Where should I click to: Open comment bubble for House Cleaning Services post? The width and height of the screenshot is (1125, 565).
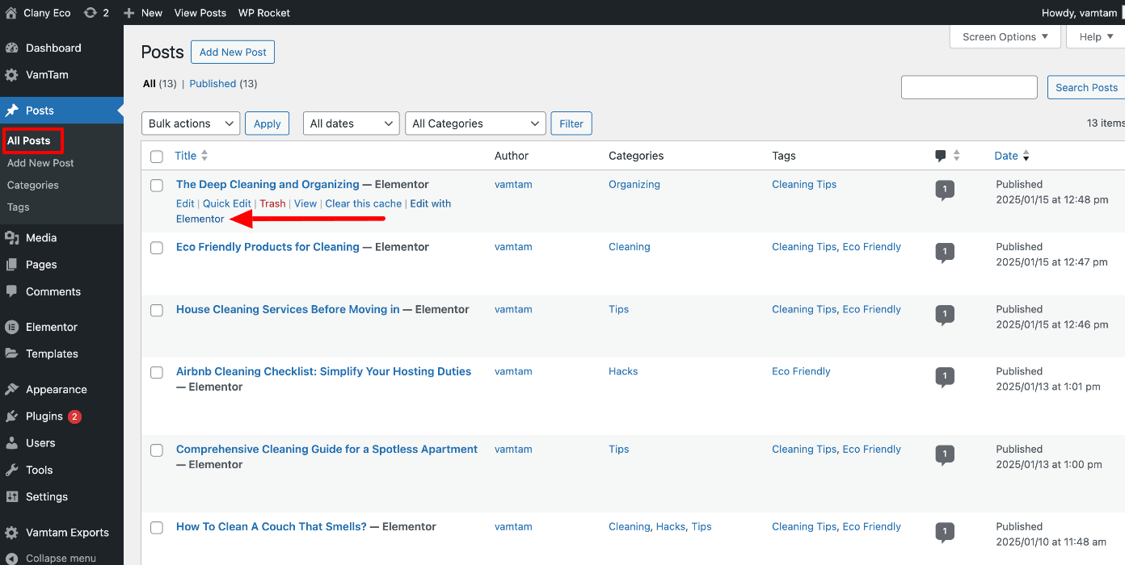coord(945,315)
